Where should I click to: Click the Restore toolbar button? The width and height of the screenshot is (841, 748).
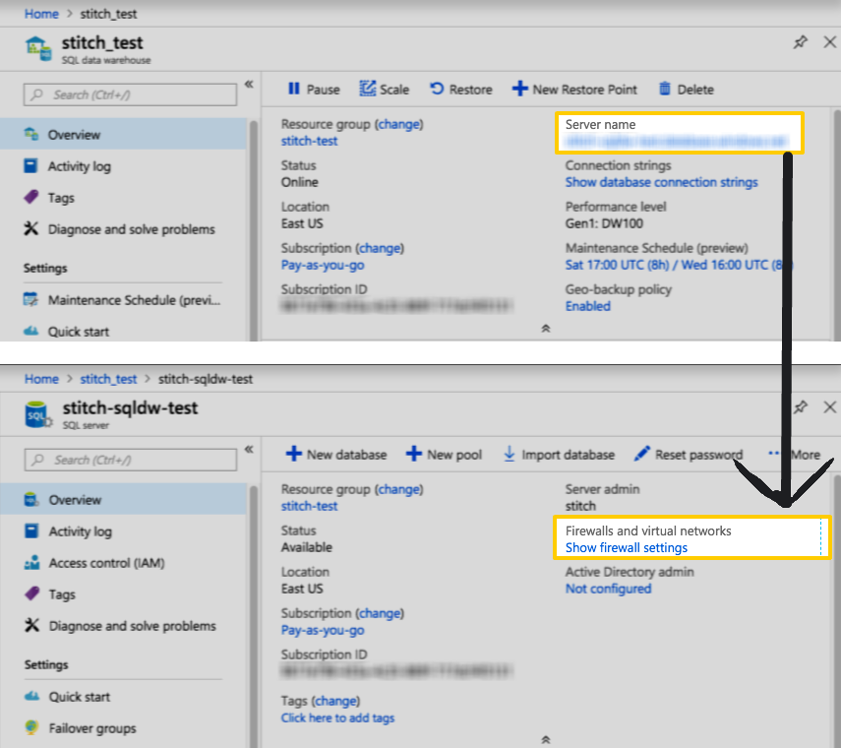click(461, 90)
